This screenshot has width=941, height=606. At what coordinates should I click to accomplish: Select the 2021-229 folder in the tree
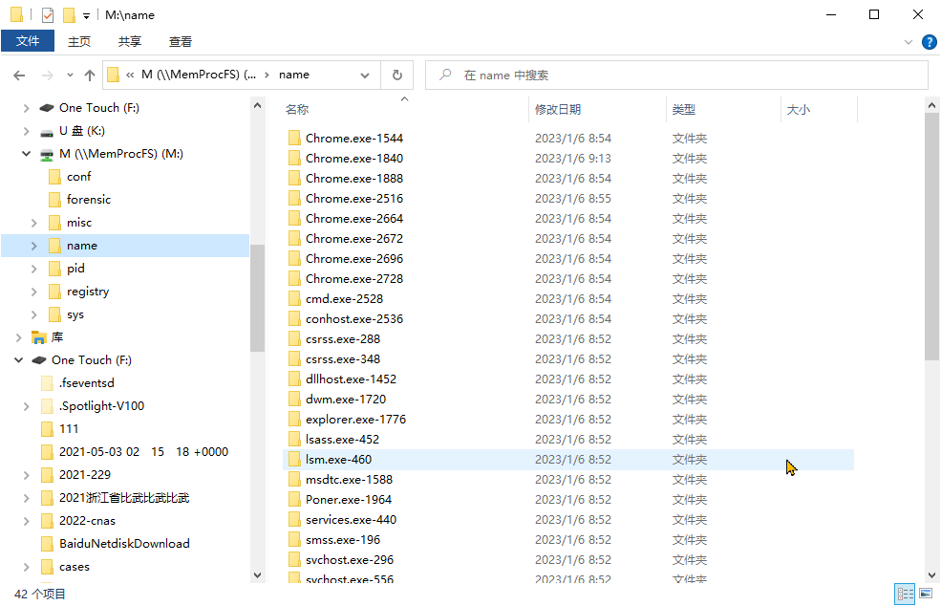pos(85,474)
